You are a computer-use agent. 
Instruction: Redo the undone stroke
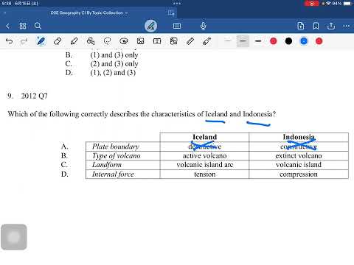(24, 41)
